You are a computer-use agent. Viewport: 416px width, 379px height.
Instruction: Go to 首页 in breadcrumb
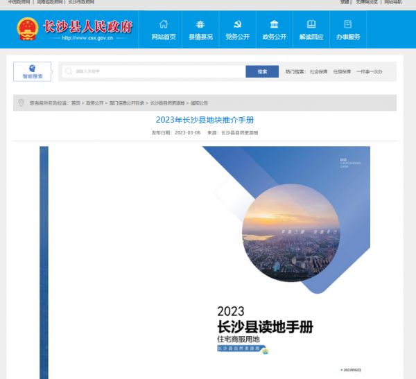(76, 103)
